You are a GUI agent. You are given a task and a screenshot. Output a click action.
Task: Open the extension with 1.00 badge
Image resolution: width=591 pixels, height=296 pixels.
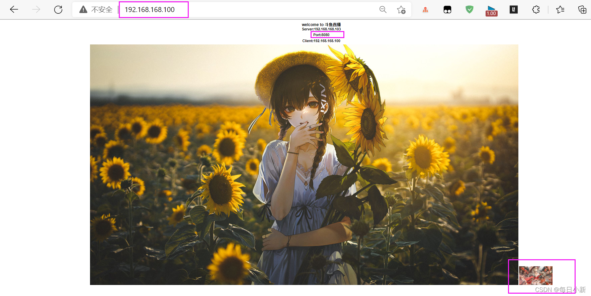(492, 11)
